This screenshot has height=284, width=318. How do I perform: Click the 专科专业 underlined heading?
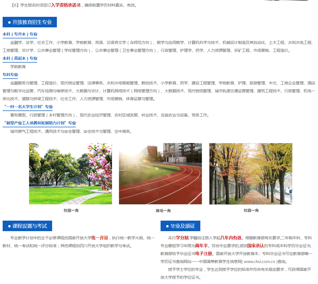tap(10, 75)
